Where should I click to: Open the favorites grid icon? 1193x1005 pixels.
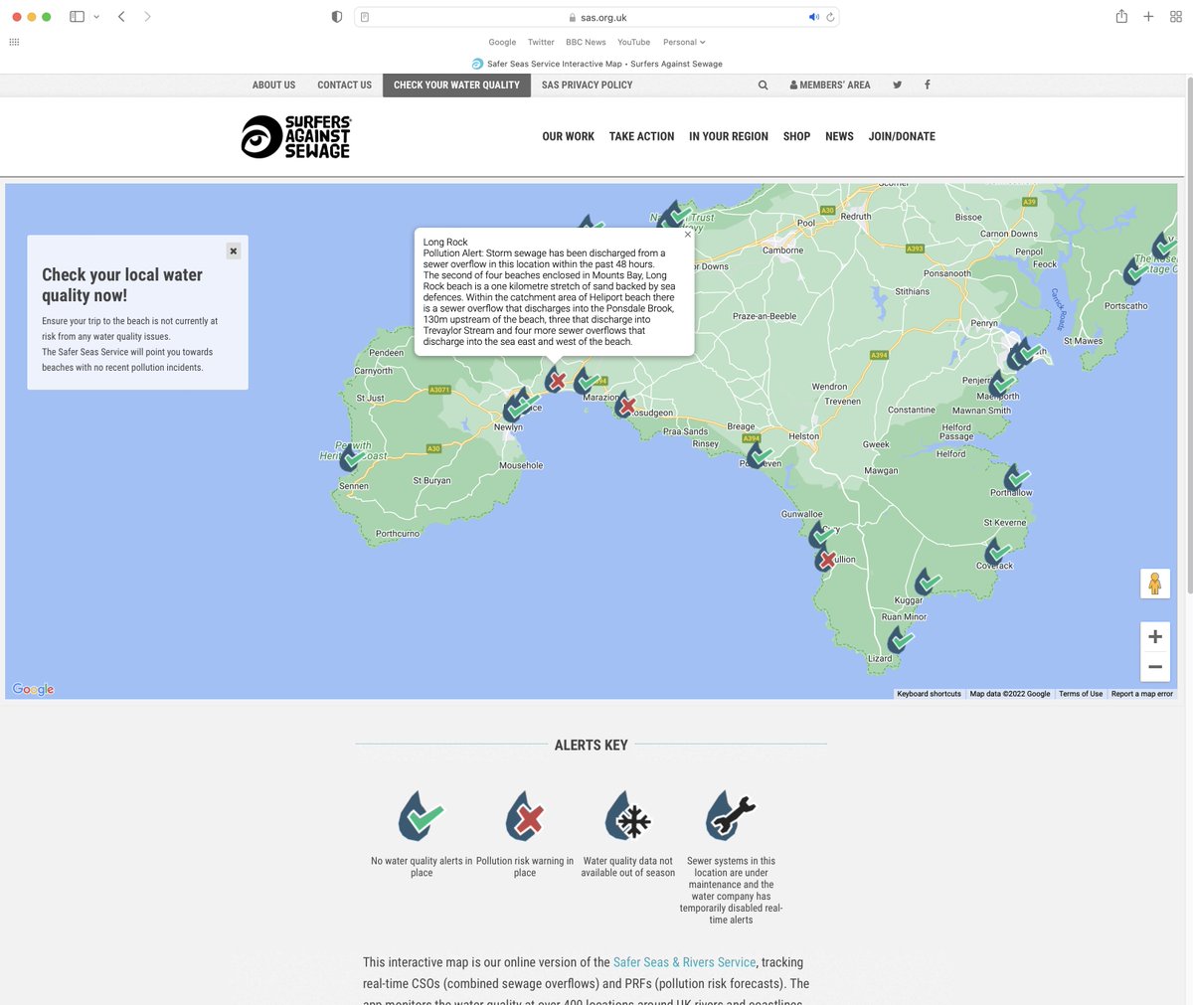pos(14,42)
